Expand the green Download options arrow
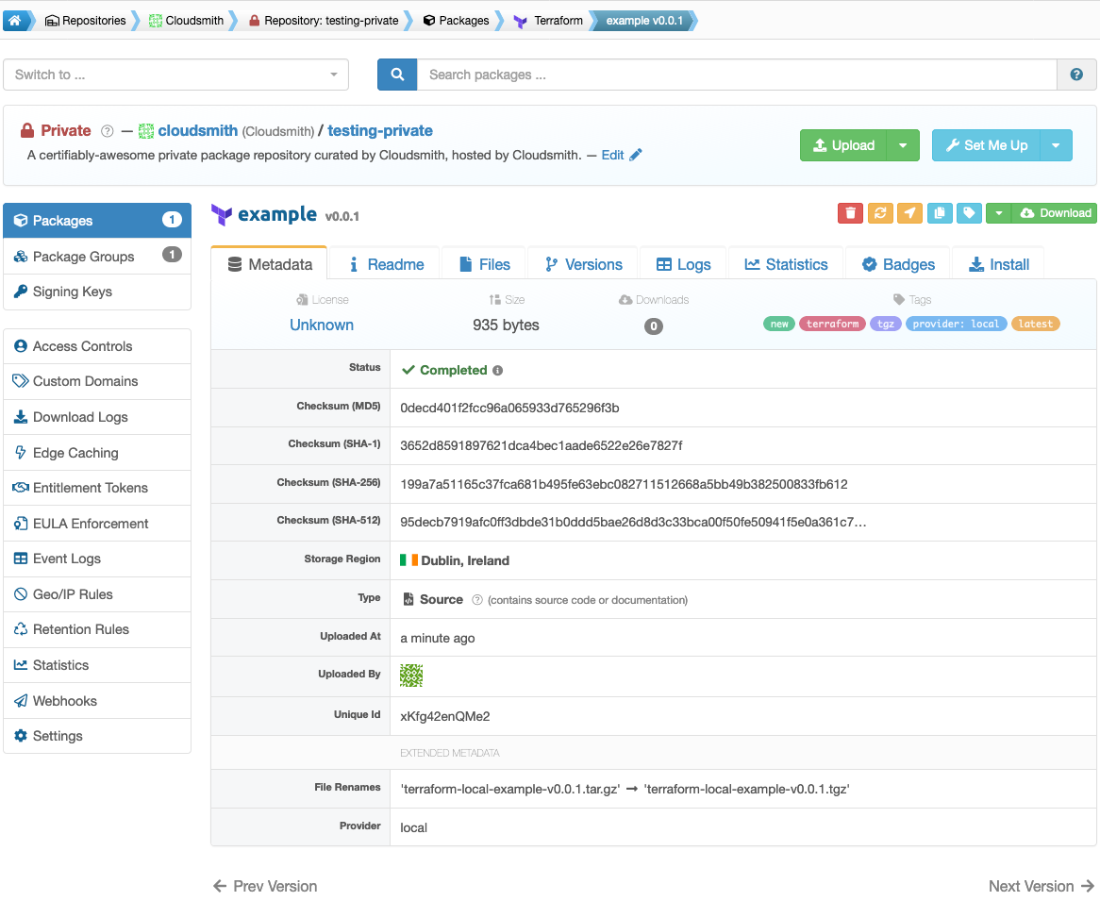The height and width of the screenshot is (901, 1100). coord(998,213)
